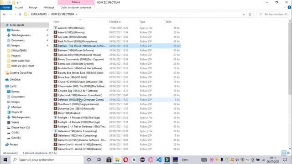
Task: Select Bazooka Bill (1986)(Melbourne House) file
Action: pos(79,55)
